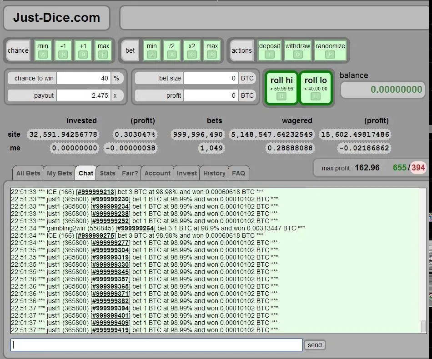Focus the chance to win field
The image size is (432, 359).
point(84,78)
